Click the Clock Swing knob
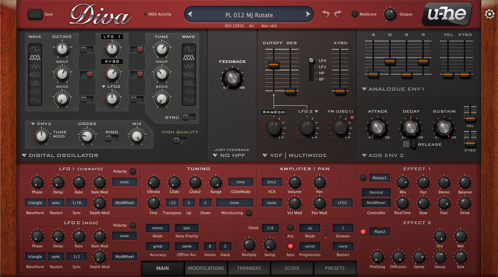The image size is (498, 277). 270,244
